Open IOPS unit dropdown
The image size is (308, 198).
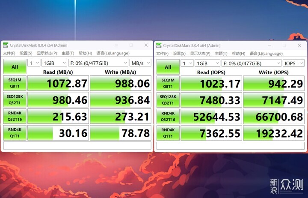pos(293,63)
